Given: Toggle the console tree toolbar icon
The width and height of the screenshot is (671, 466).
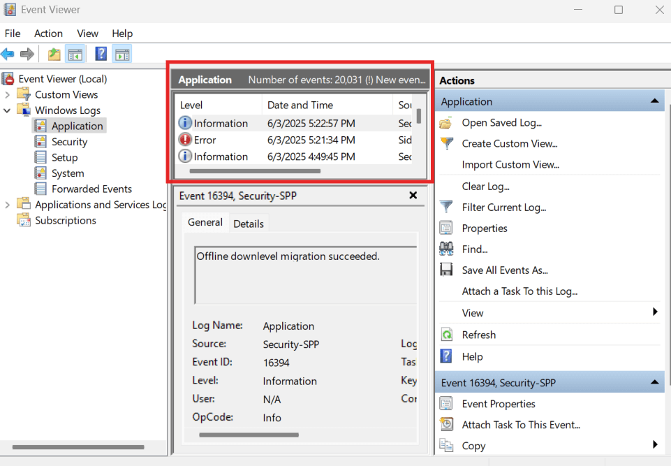Looking at the screenshot, I should coord(75,54).
